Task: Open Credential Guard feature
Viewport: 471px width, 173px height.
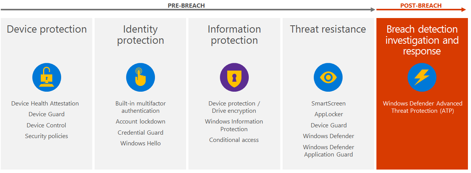Action: 140,133
